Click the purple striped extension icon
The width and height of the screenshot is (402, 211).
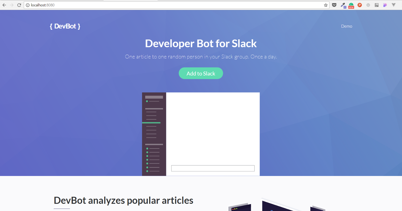pos(385,5)
